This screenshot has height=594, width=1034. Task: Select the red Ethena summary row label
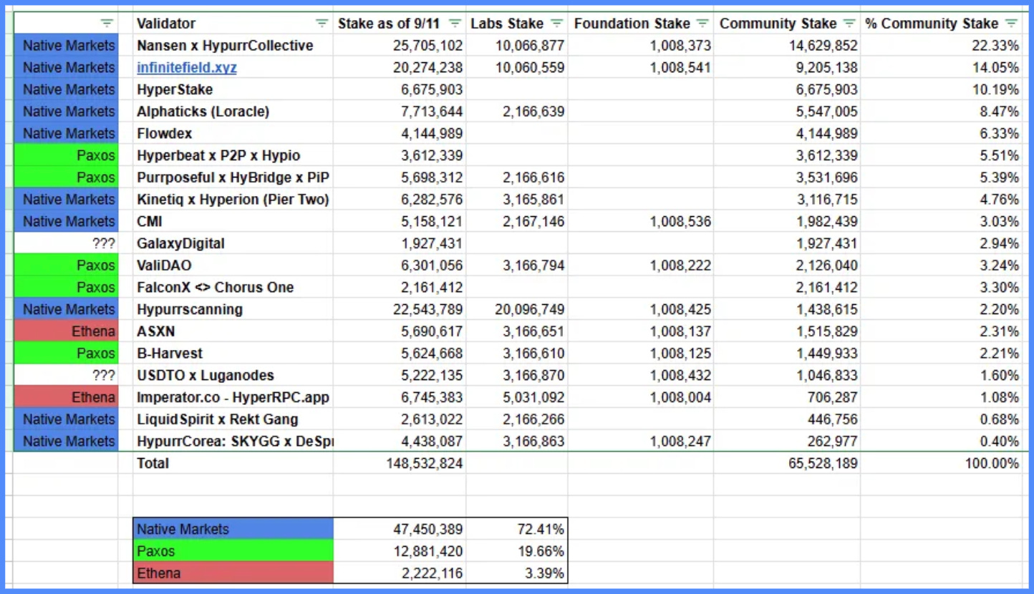(x=233, y=573)
